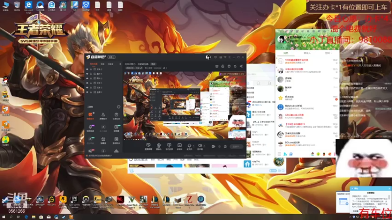
Task: Open the World War Z desktop icon
Action: pyautogui.click(x=189, y=201)
